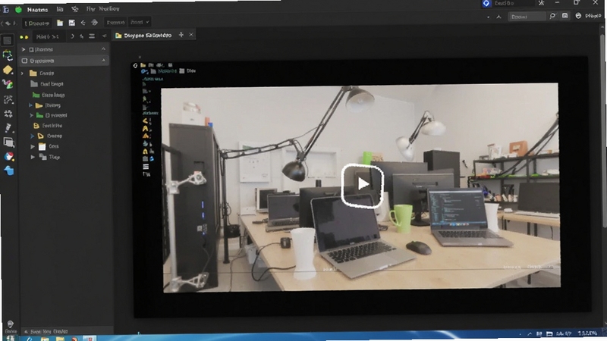
Task: Toggle the two yellow dots indicator
Action: click(24, 37)
